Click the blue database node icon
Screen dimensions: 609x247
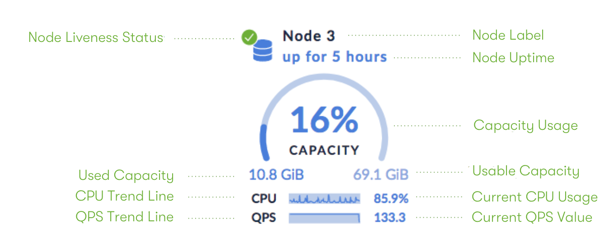pyautogui.click(x=262, y=50)
